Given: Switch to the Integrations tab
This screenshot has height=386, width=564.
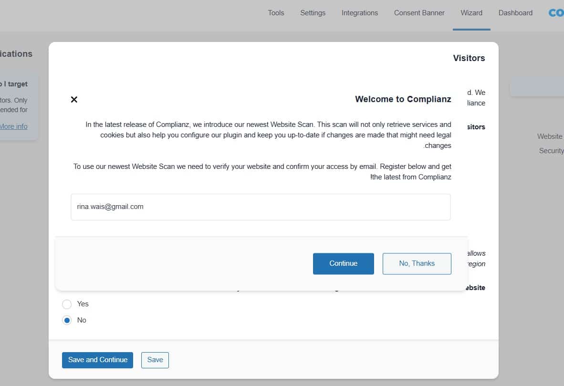Looking at the screenshot, I should pyautogui.click(x=360, y=13).
